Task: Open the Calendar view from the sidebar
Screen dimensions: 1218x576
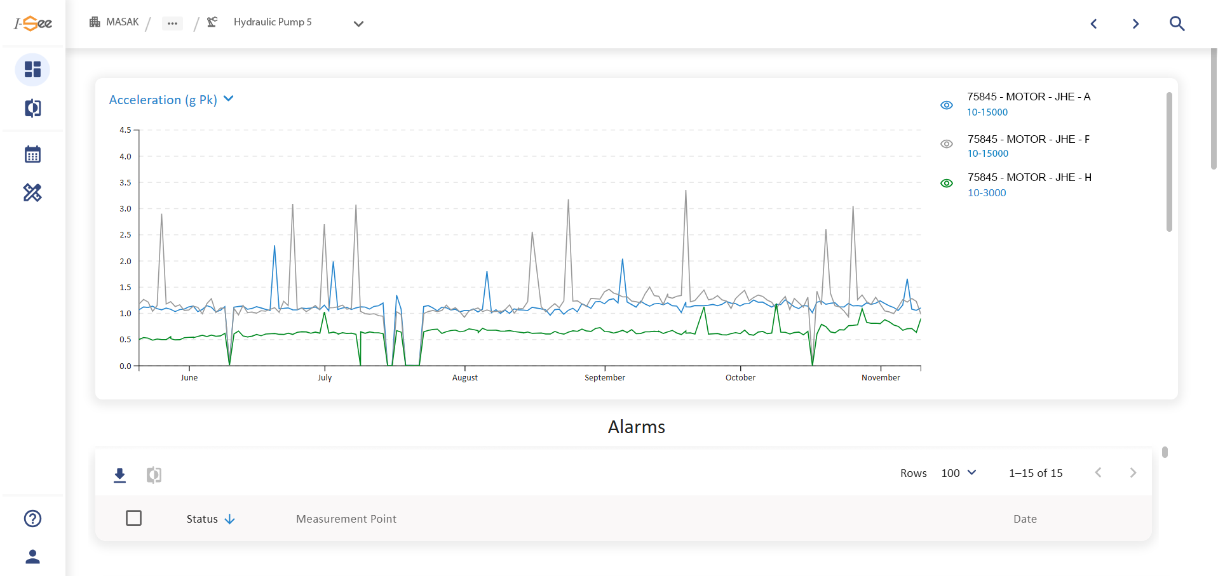Action: coord(32,154)
